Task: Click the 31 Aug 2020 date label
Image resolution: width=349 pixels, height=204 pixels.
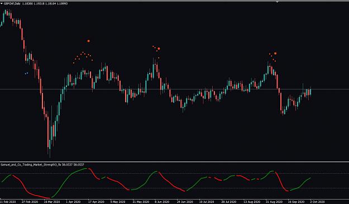Action: (x=274, y=202)
